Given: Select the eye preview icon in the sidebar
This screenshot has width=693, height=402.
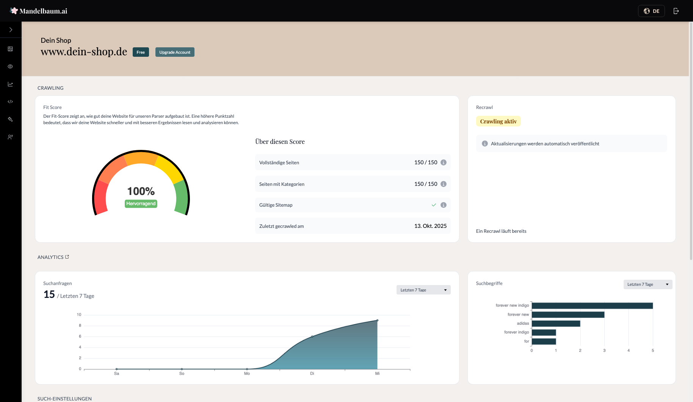Looking at the screenshot, I should pyautogui.click(x=10, y=66).
